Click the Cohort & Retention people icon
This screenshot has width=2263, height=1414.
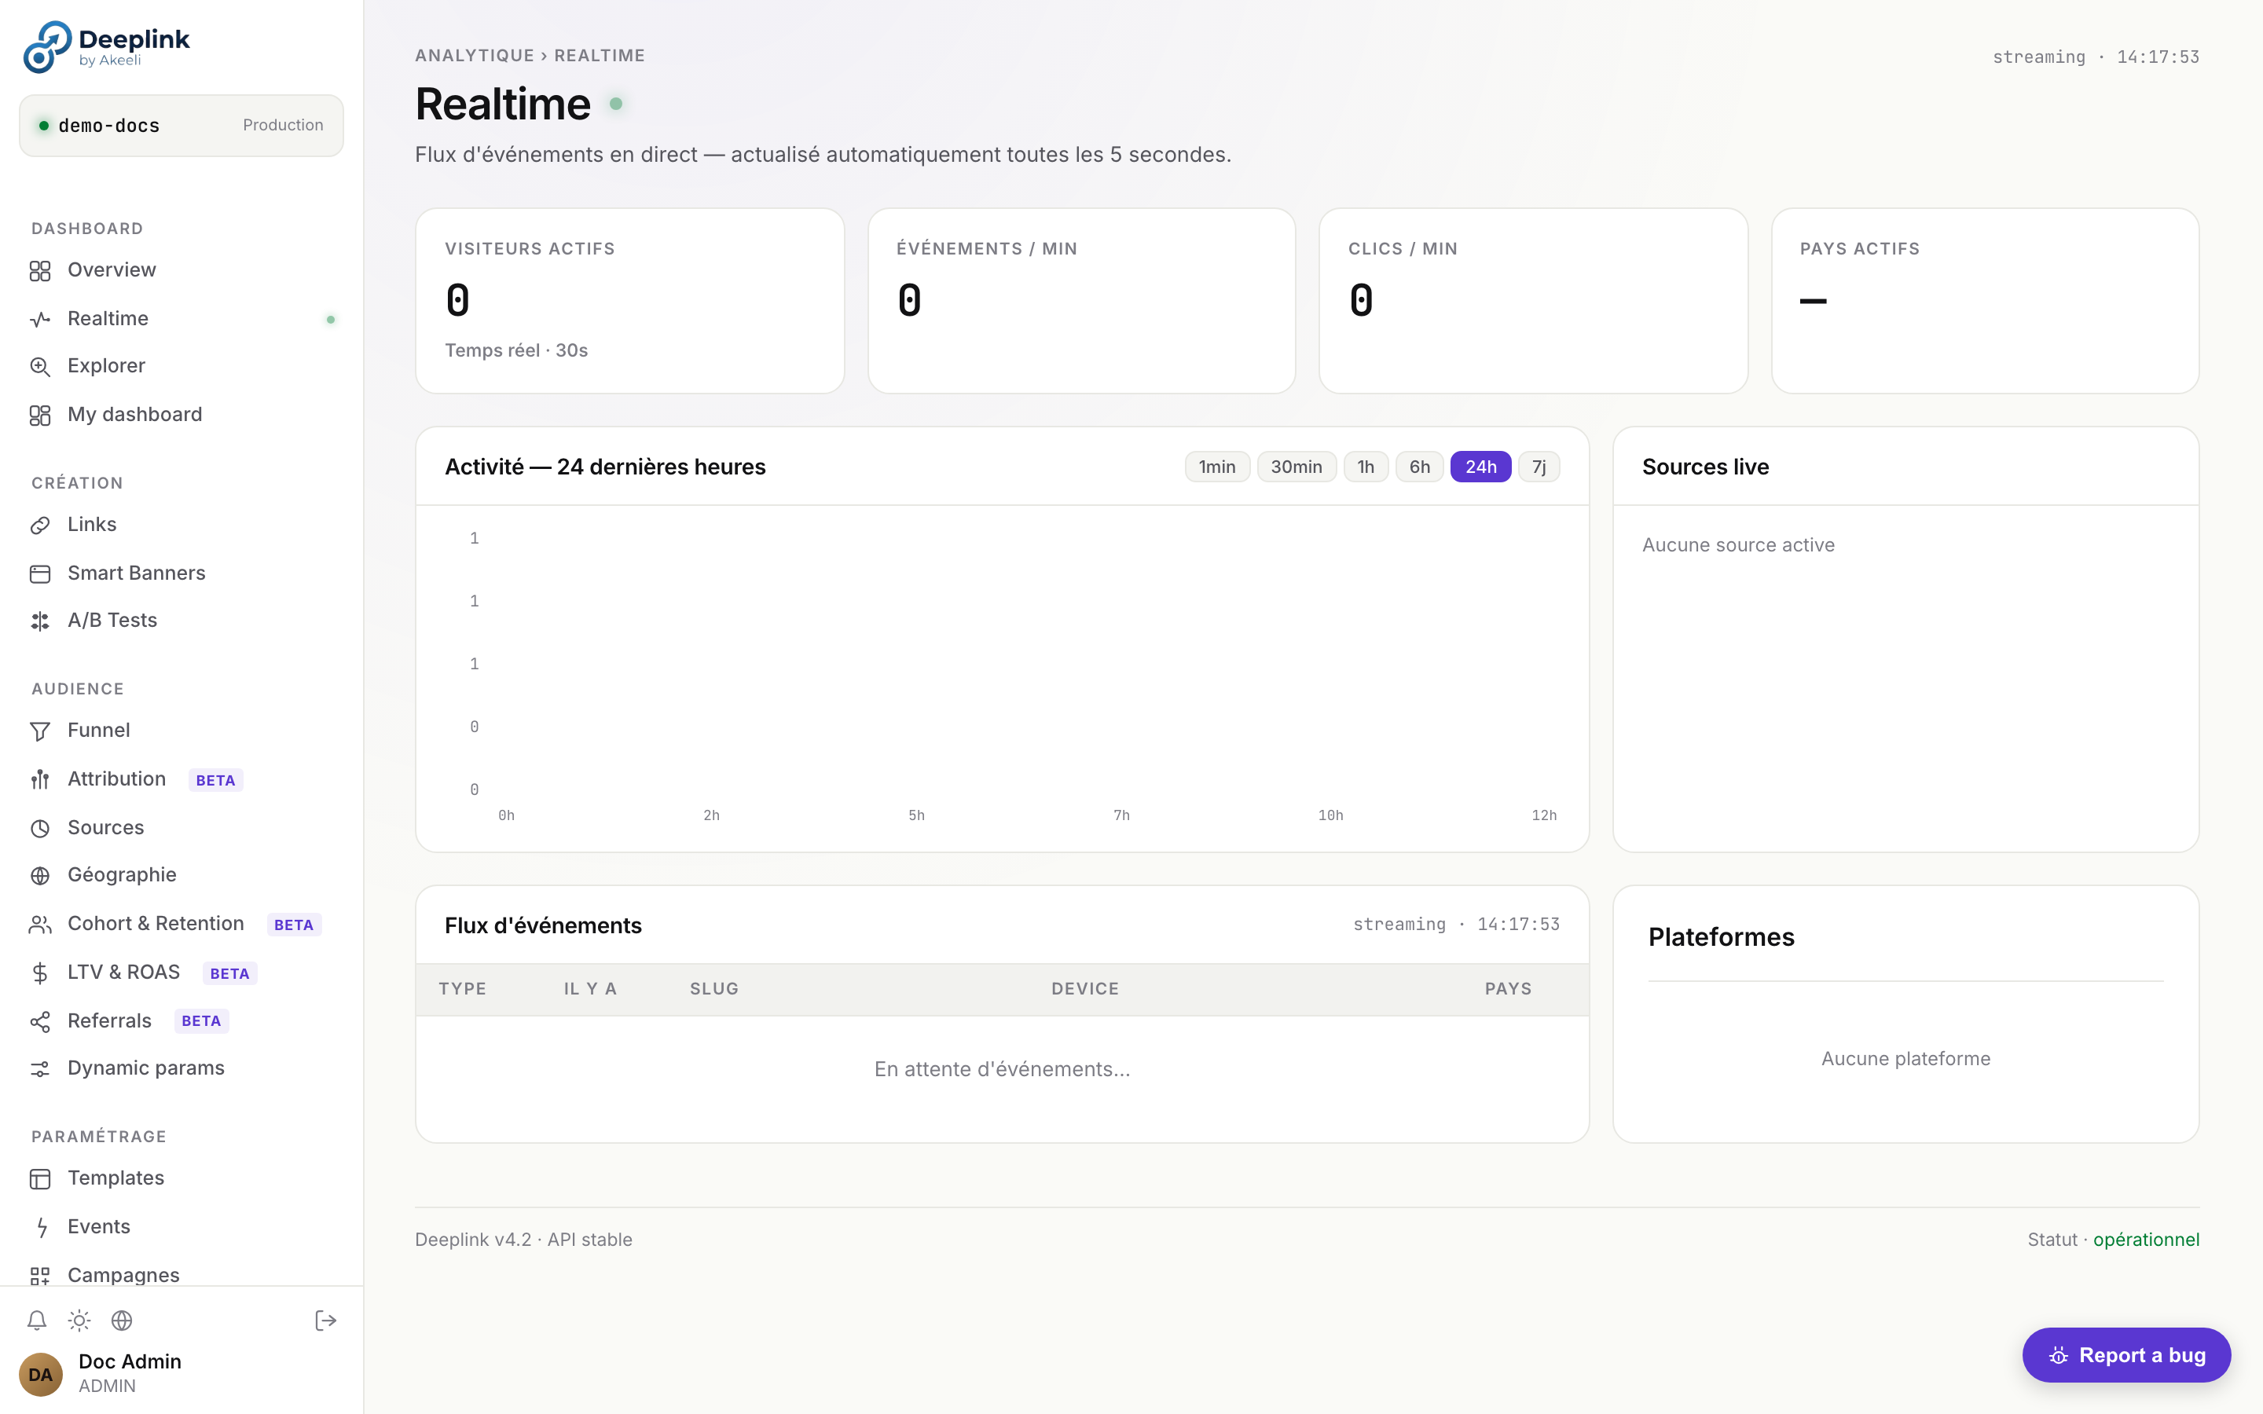click(39, 925)
